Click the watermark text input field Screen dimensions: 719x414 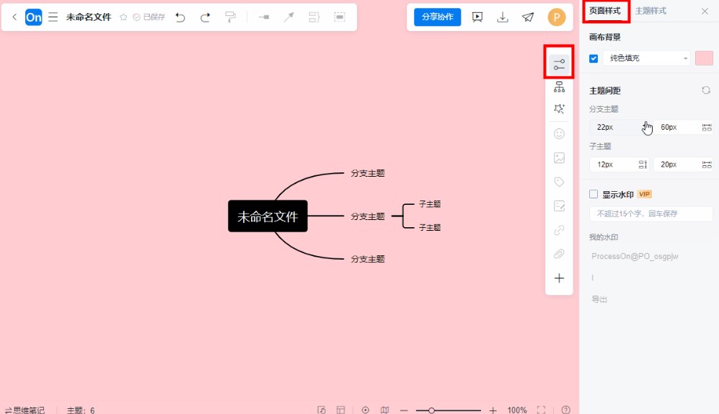[x=650, y=214]
